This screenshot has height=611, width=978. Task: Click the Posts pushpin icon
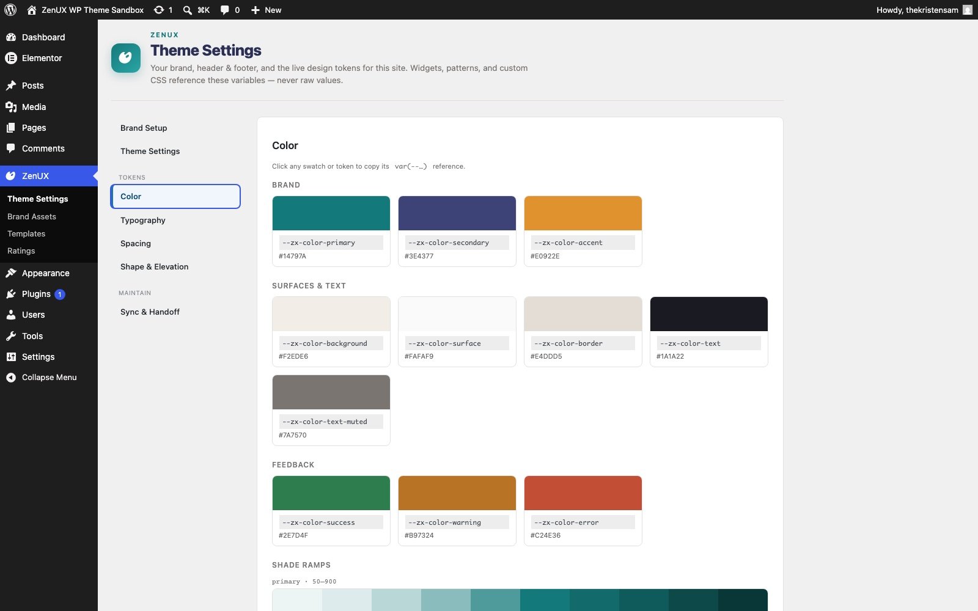click(11, 86)
